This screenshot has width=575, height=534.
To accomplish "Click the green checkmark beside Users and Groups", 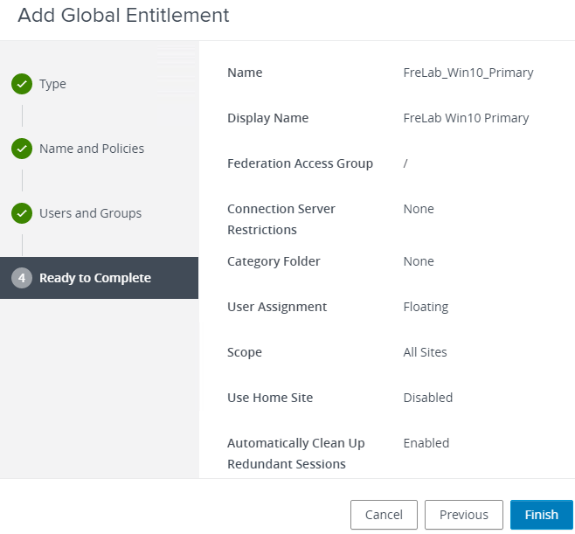I will coord(22,213).
